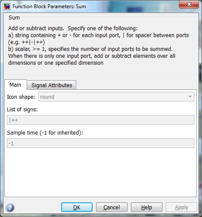Click the greyed-out Apply button

pos(181,207)
